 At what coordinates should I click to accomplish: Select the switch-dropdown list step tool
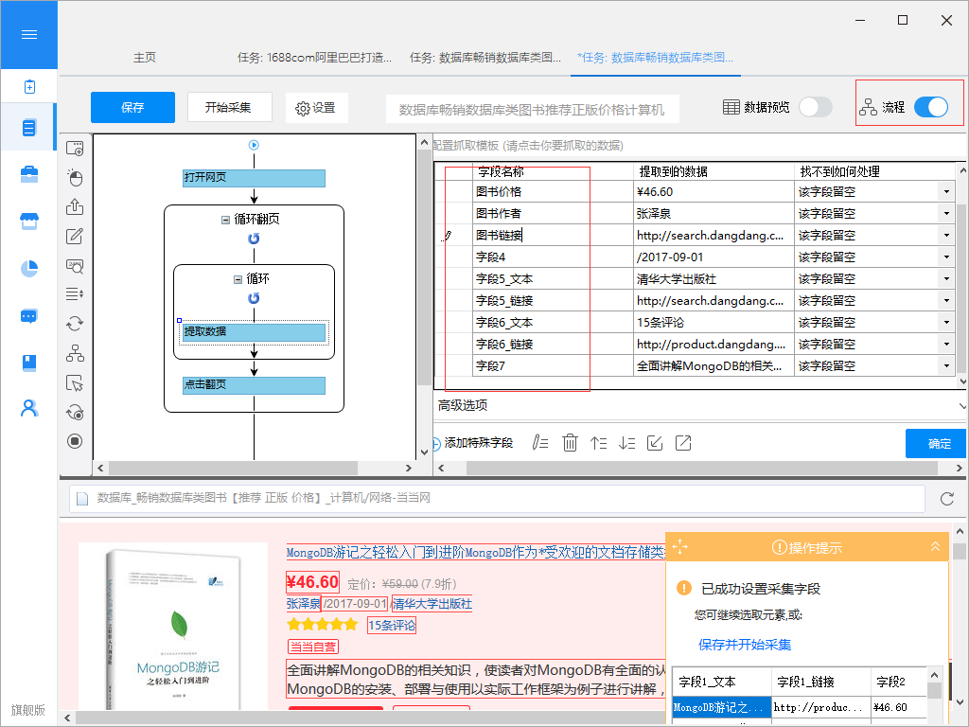pos(75,293)
